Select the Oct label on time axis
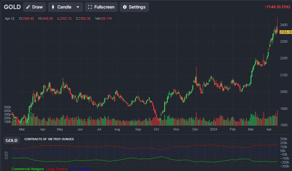Screen dimensions: 292x171 [x=156, y=129]
